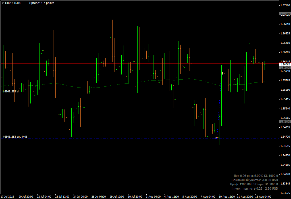Click the 1.56000 level price tag

(285, 68)
